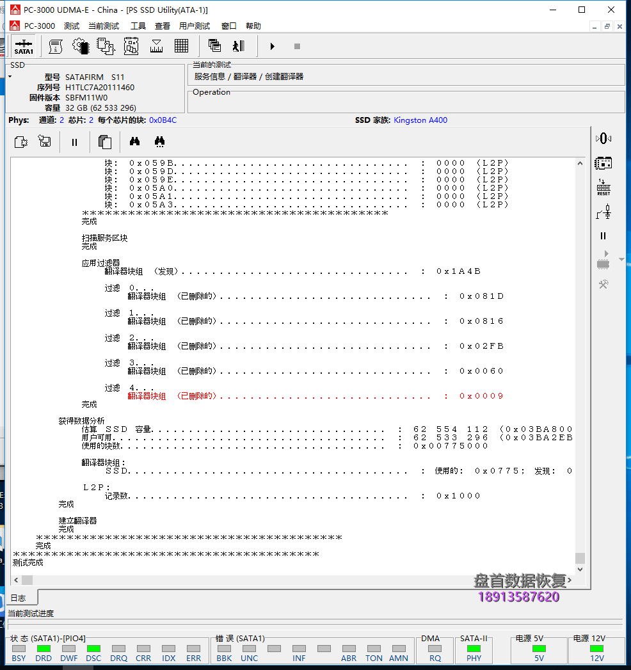Click the DMA RQ indicator

point(435,649)
